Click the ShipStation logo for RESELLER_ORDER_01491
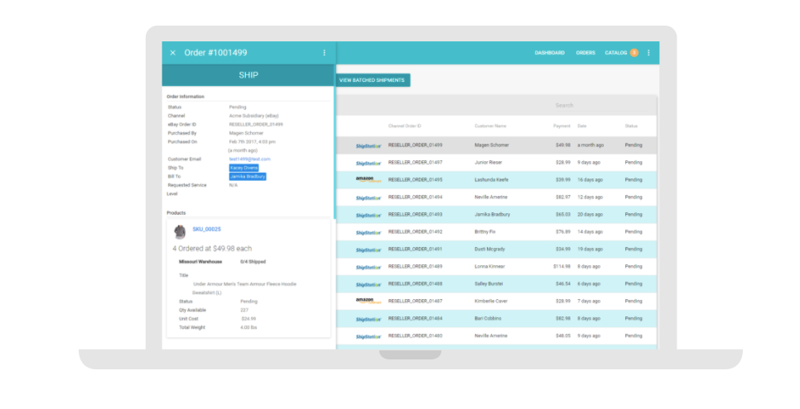This screenshot has height=409, width=800. point(369,250)
